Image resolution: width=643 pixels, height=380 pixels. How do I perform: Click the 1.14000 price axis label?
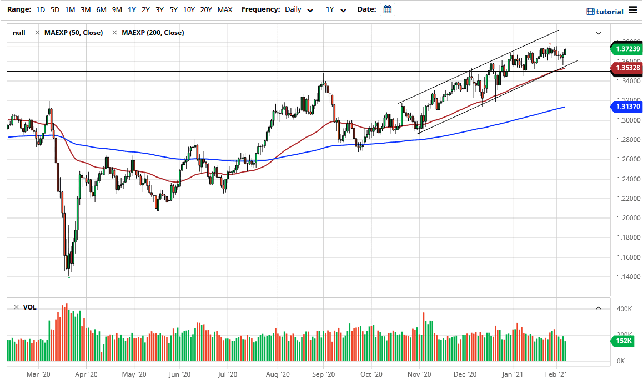(x=628, y=277)
